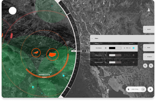156x101 pixels.
Task: Click the cyan Fire Station color swatch
Action: tap(133, 48)
